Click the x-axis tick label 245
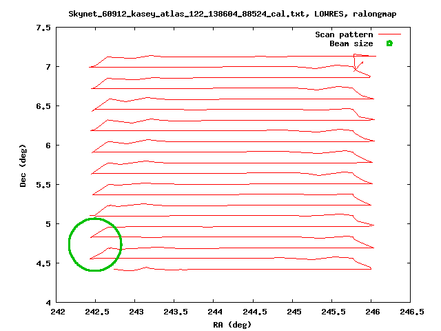Viewport: 441px width, 331px height. tap(294, 312)
